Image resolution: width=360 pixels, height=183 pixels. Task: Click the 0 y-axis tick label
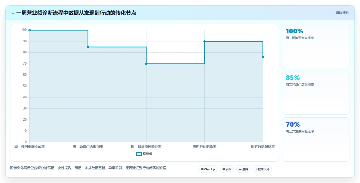click(26, 142)
